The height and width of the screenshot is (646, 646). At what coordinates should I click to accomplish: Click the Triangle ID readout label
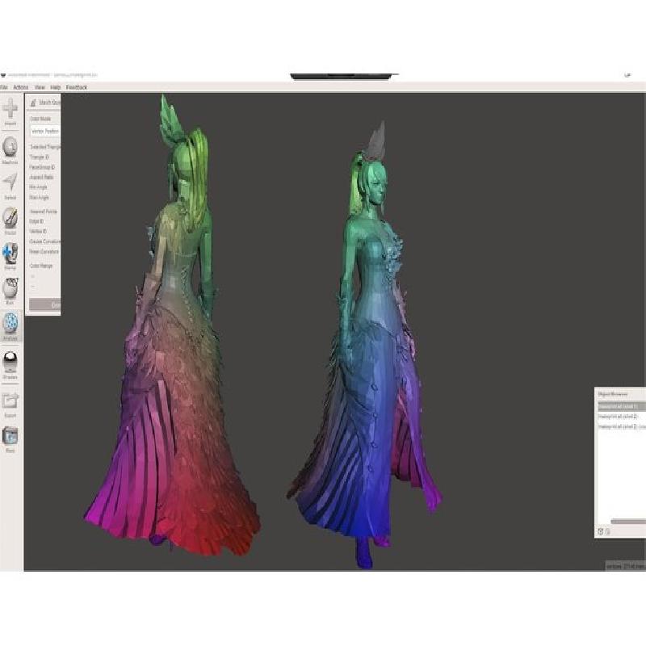pos(39,157)
